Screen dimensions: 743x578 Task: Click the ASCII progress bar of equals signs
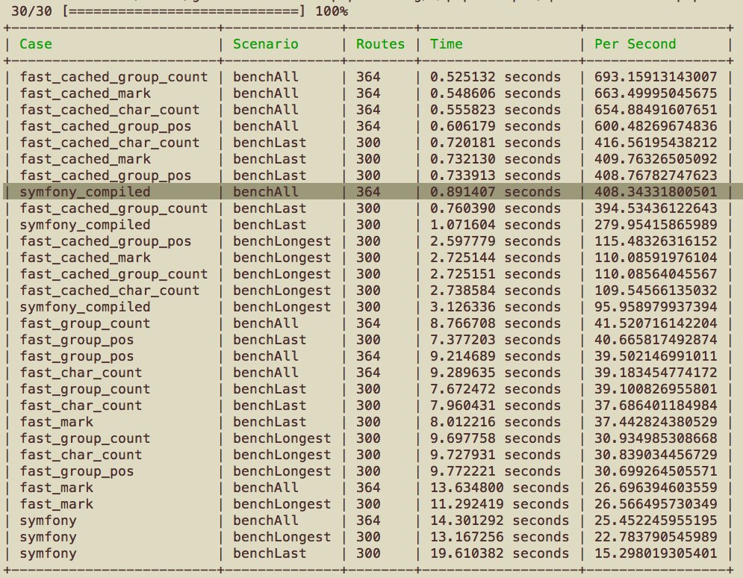pyautogui.click(x=184, y=11)
